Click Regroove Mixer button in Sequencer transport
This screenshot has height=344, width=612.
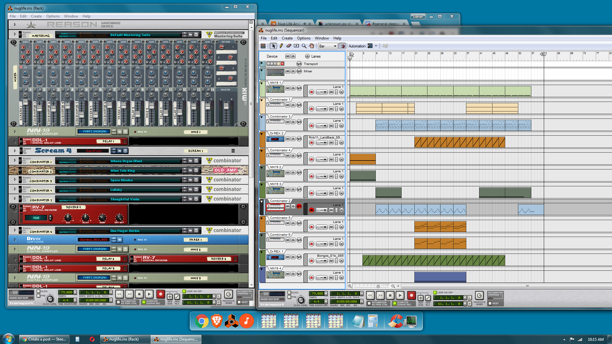(479, 296)
